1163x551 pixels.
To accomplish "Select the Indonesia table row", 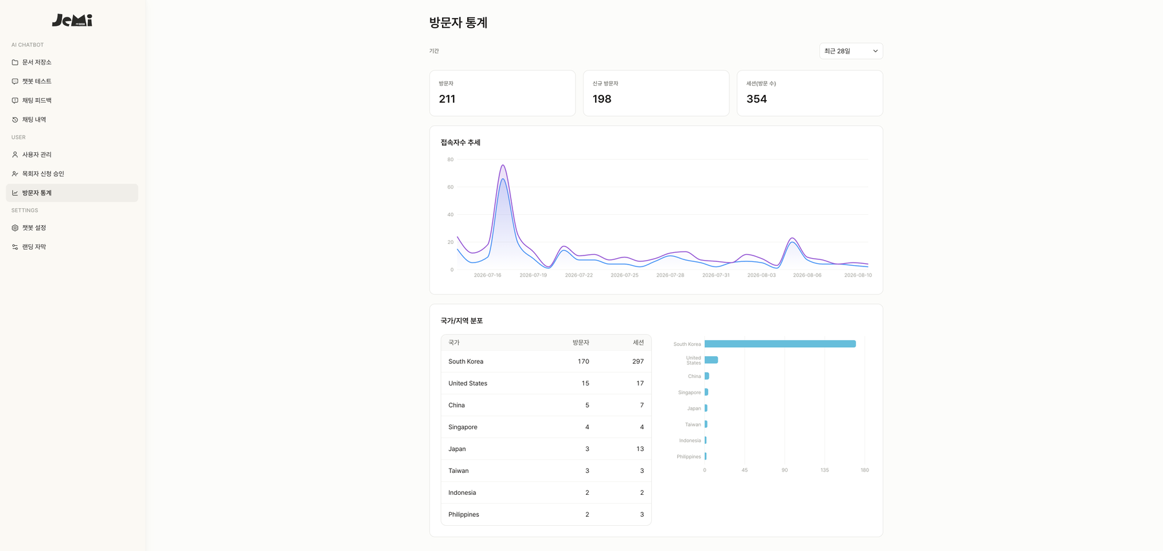I will 546,493.
